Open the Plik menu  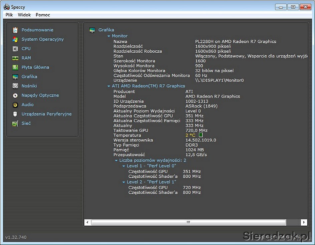[x=9, y=15]
